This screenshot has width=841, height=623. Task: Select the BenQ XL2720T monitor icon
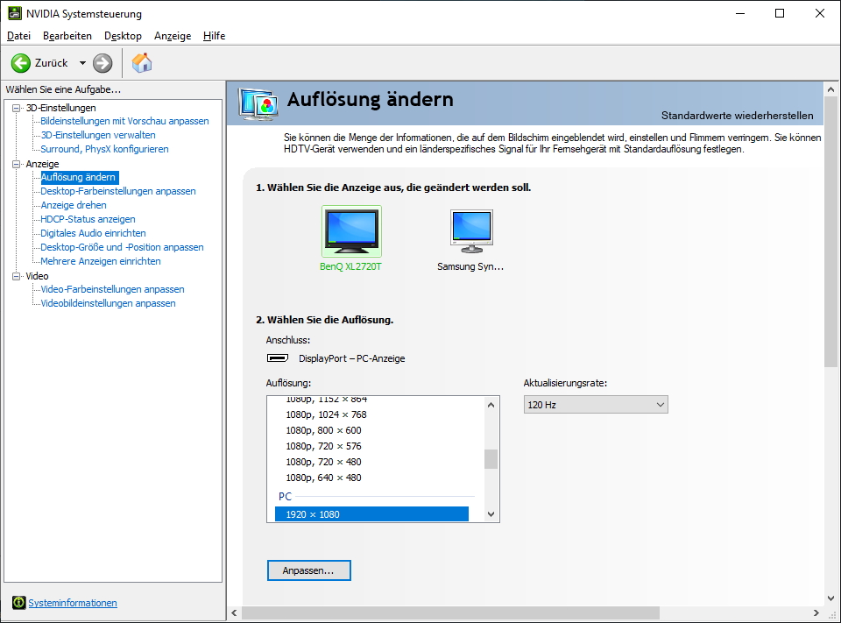[351, 231]
